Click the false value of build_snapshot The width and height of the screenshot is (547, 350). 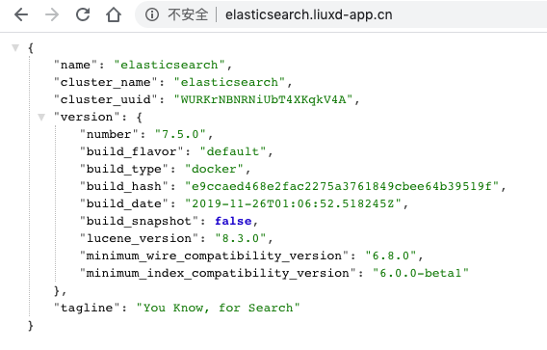coord(233,221)
